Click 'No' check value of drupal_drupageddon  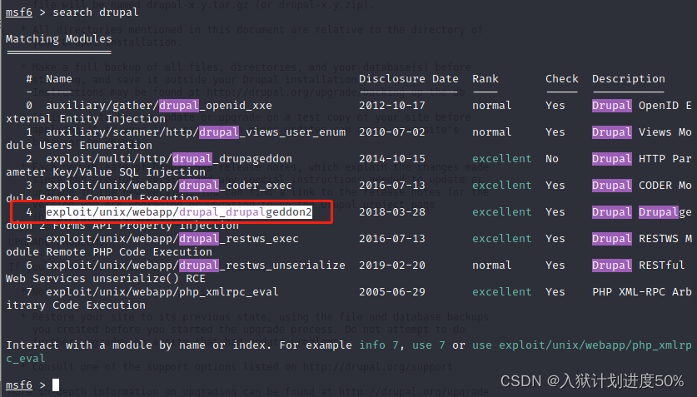[552, 159]
